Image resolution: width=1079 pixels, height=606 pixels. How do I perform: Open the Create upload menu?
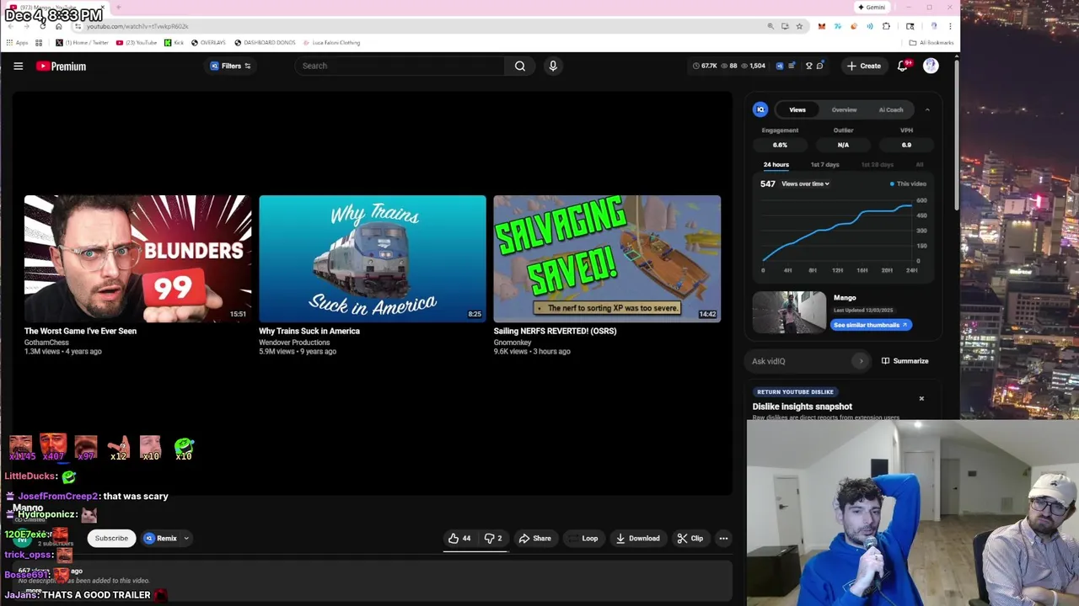(864, 66)
